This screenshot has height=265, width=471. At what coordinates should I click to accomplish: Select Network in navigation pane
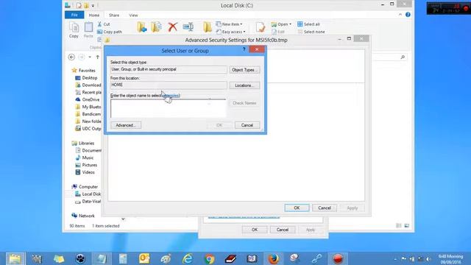coord(83,216)
